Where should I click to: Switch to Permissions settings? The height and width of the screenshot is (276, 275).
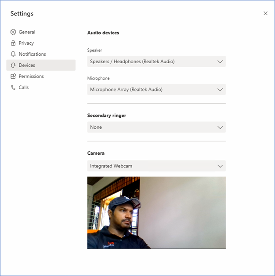coord(41,76)
